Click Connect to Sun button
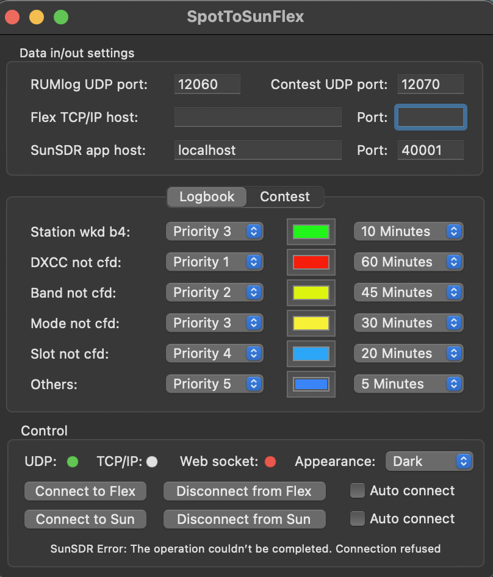 [x=85, y=519]
